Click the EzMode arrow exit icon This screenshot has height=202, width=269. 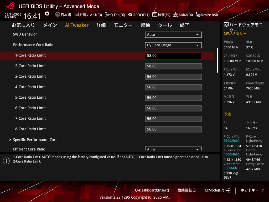click(x=228, y=190)
